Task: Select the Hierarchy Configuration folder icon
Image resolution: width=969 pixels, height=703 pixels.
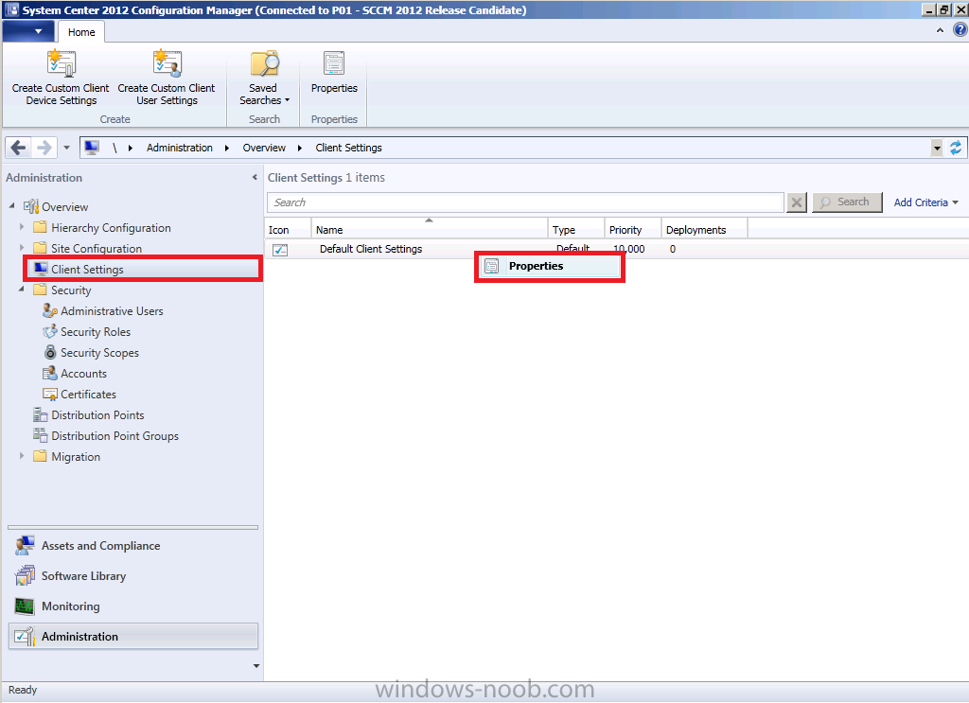Action: pyautogui.click(x=40, y=227)
